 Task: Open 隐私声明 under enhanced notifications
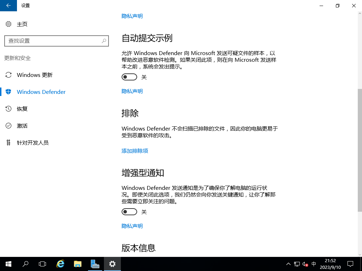click(x=132, y=226)
